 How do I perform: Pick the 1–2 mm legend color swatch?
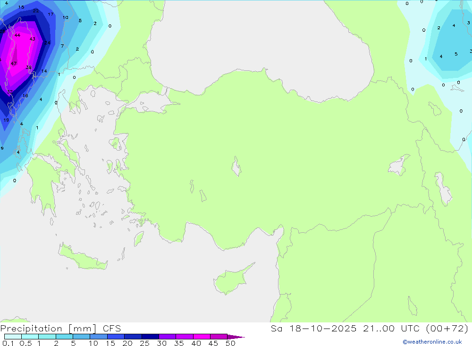pyautogui.click(x=47, y=337)
